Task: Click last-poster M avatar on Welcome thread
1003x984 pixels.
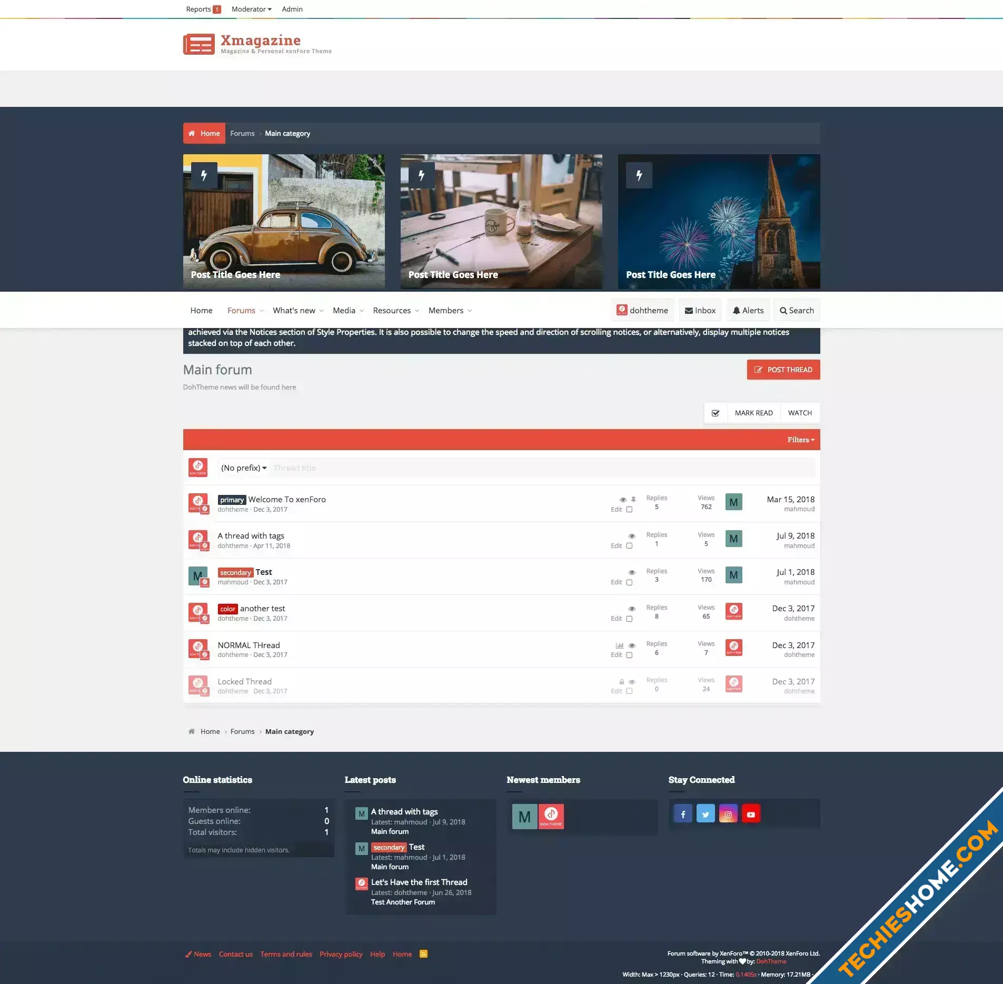Action: coord(733,502)
